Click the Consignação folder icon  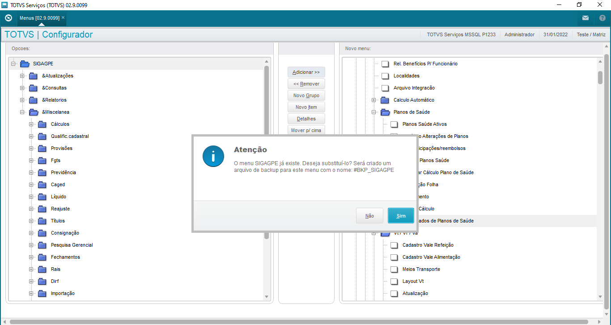(x=42, y=233)
